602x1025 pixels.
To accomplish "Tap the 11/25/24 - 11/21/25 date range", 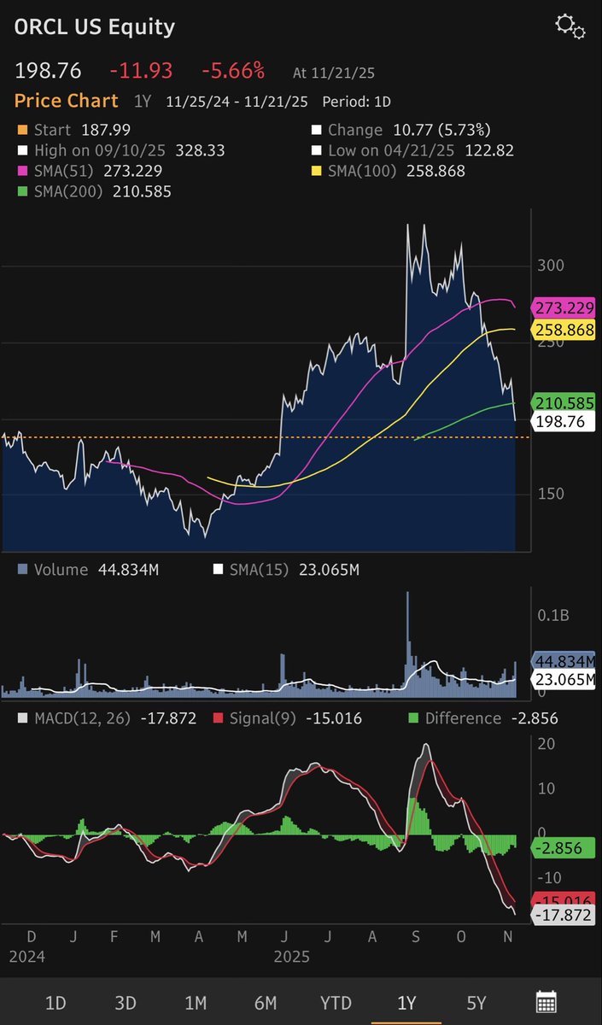I will coord(238,102).
